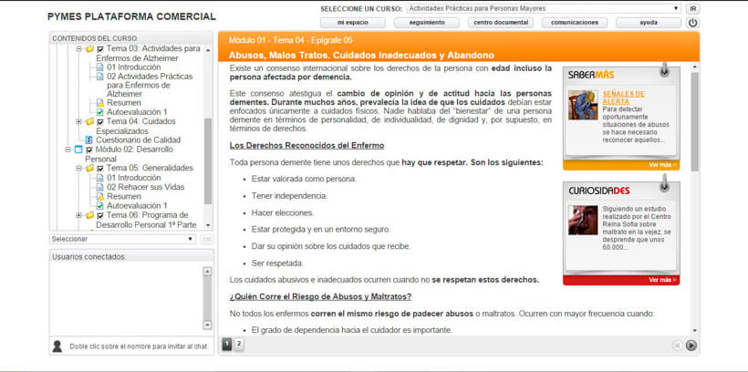Click Usuarios conectados scroll up arrow
Screen dimensions: 748x372
pos(207,272)
